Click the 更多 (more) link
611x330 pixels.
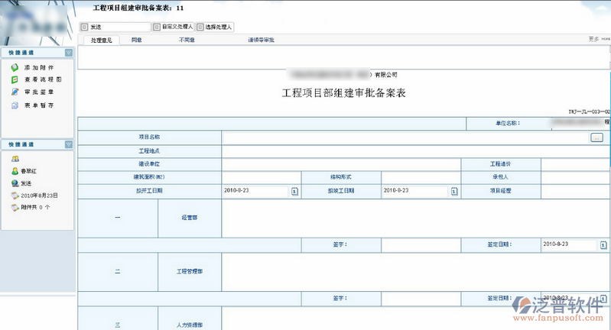tap(593, 39)
